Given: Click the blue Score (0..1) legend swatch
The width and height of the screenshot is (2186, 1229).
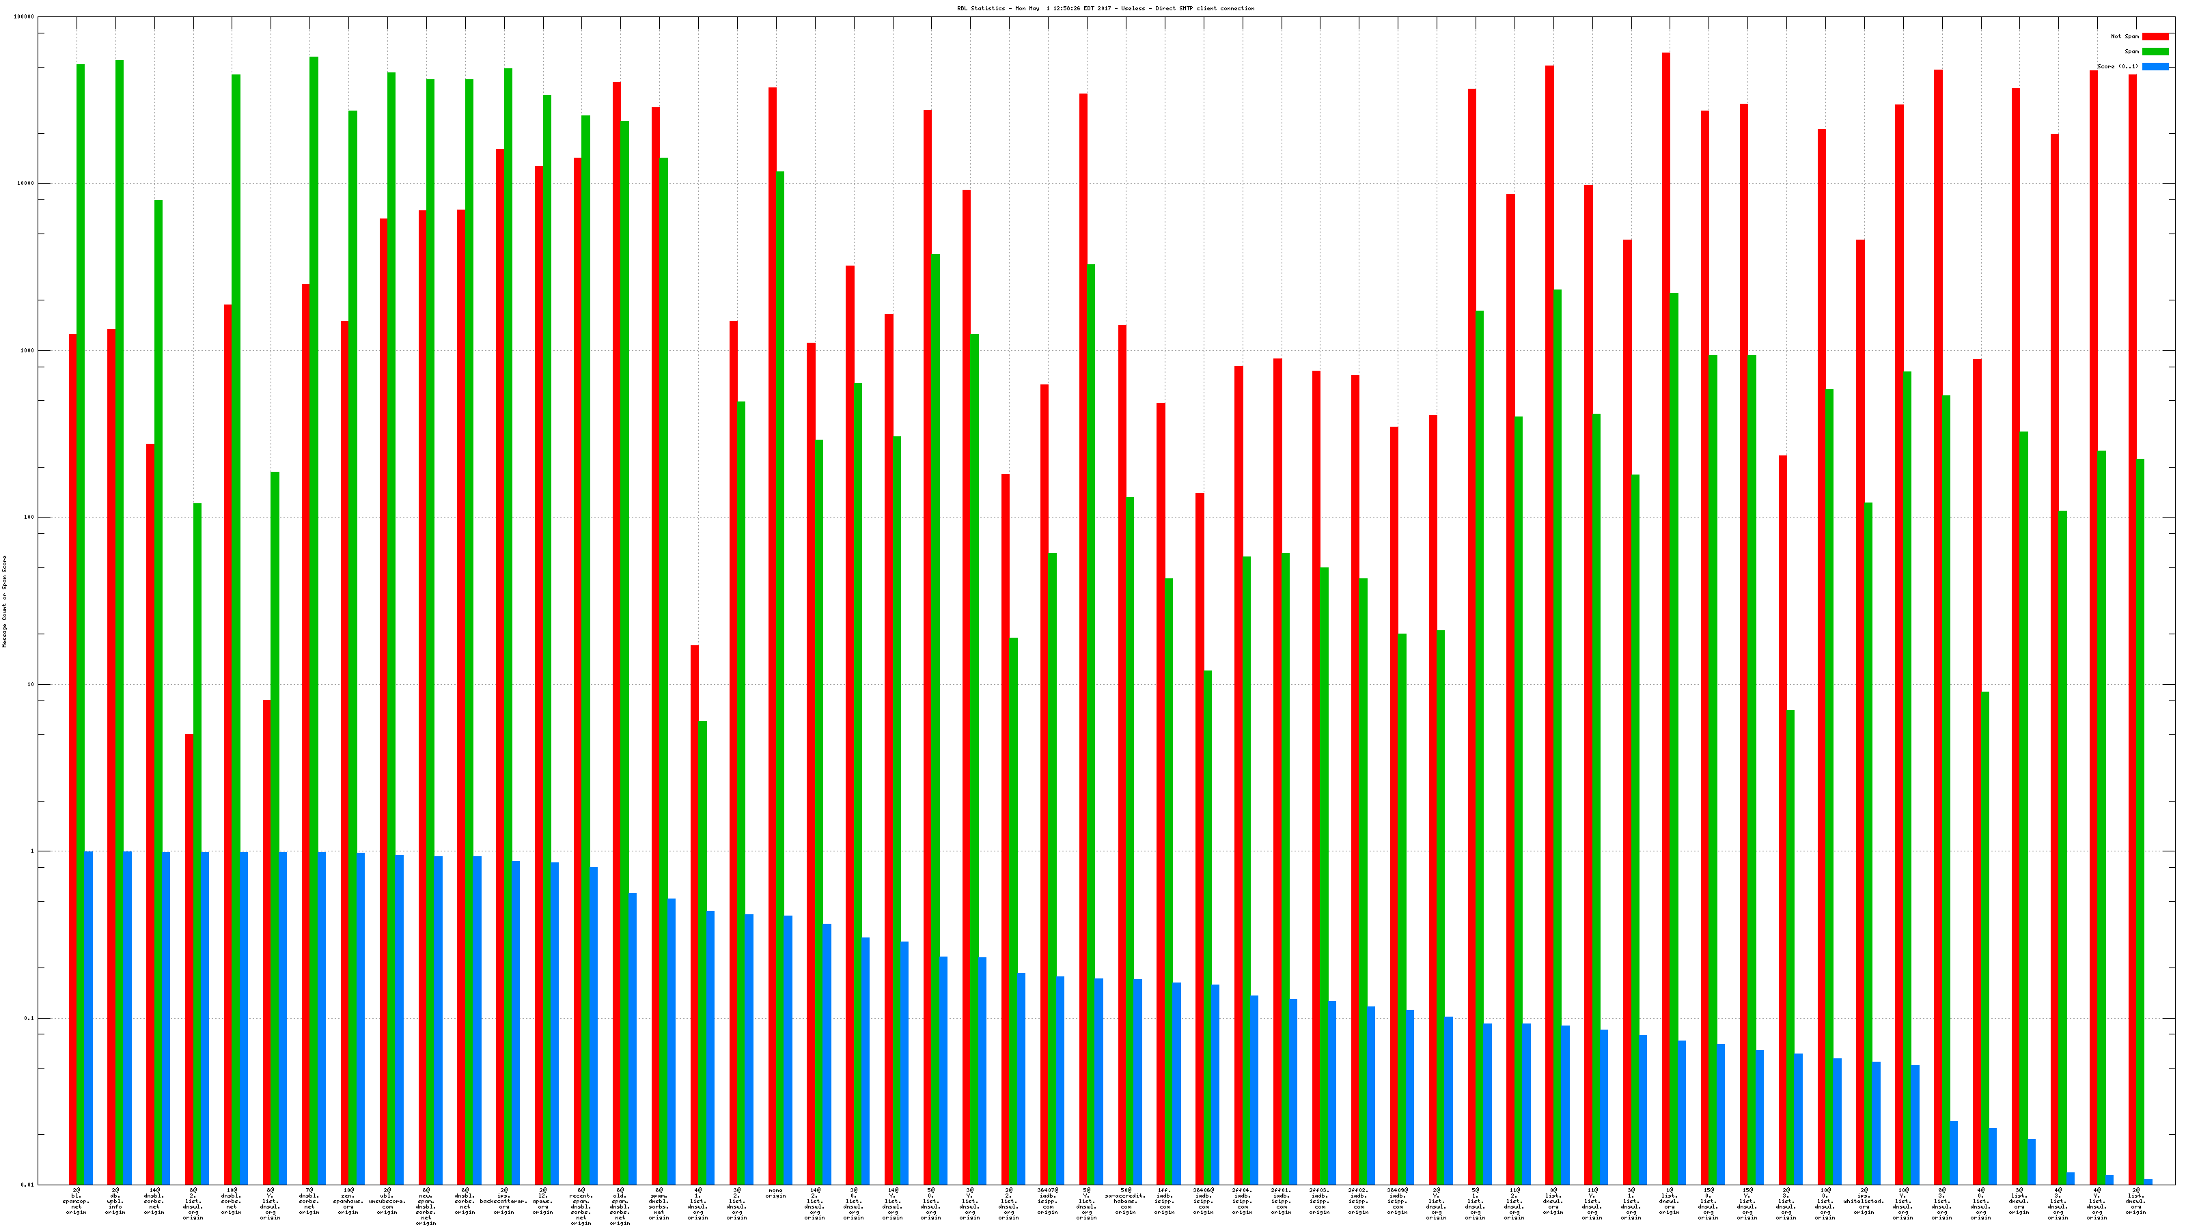Looking at the screenshot, I should tap(2155, 66).
